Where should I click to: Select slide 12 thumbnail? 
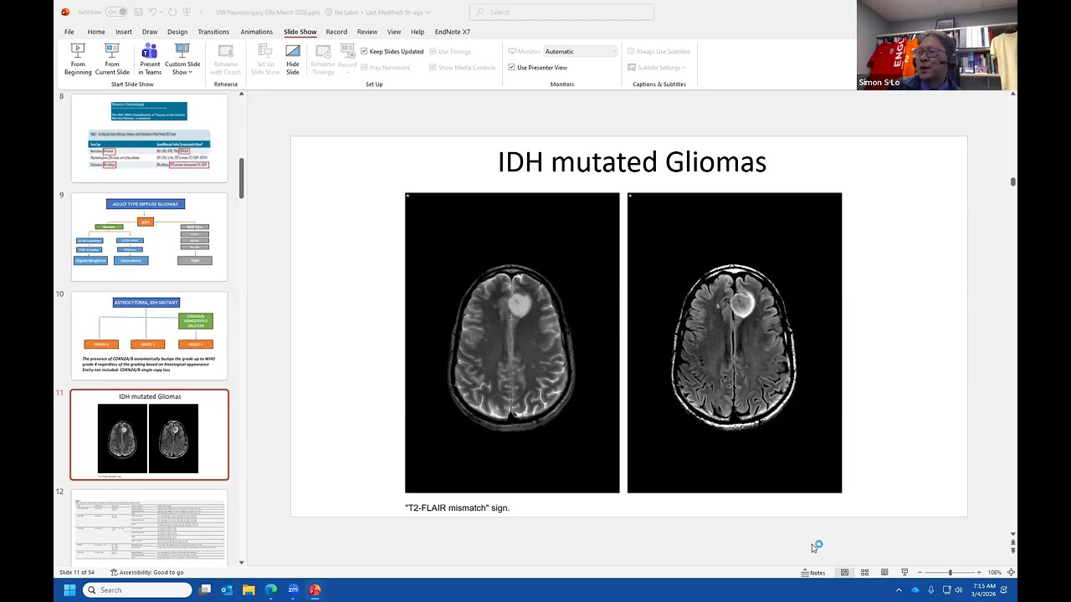[x=149, y=528]
